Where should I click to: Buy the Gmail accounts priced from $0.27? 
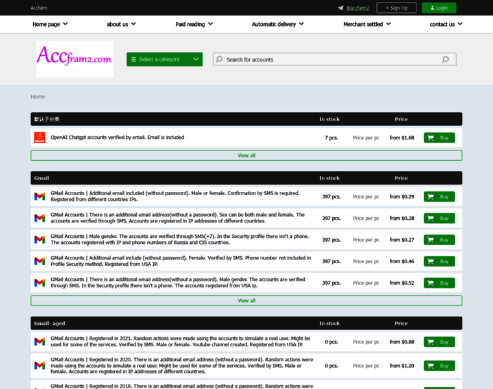point(439,240)
